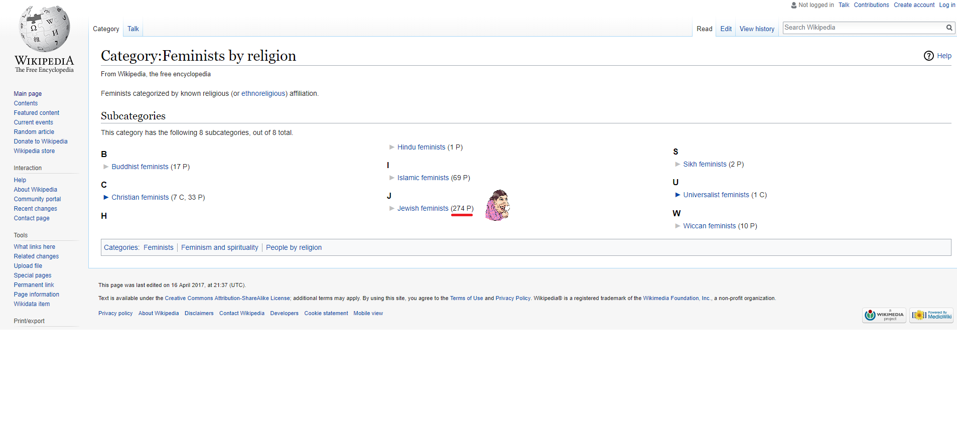Expand the Christian feminists subcategory arrow
Screen dimensions: 957x432
[x=106, y=197]
